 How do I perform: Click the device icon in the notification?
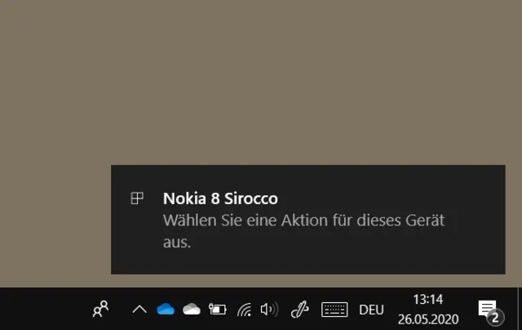point(138,198)
